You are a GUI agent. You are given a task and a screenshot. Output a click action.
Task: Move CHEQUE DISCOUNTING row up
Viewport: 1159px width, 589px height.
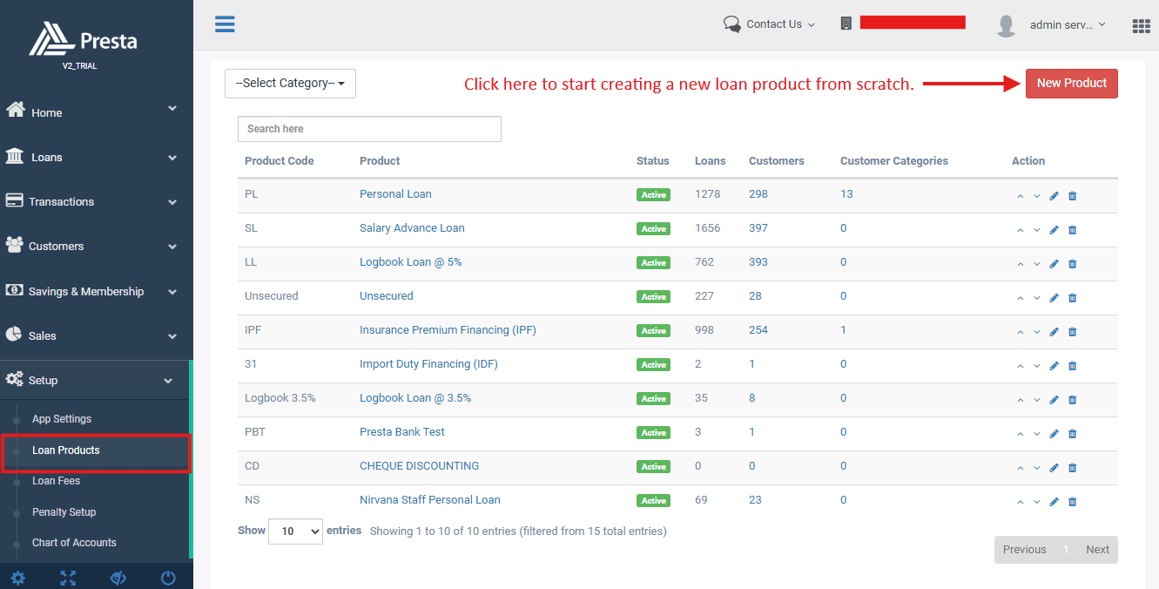tap(1021, 468)
